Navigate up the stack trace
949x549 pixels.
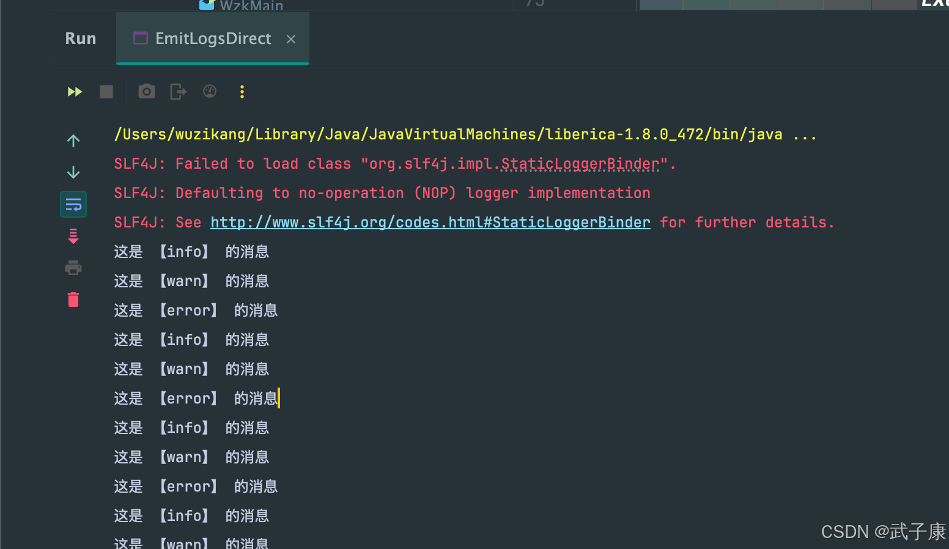73,141
